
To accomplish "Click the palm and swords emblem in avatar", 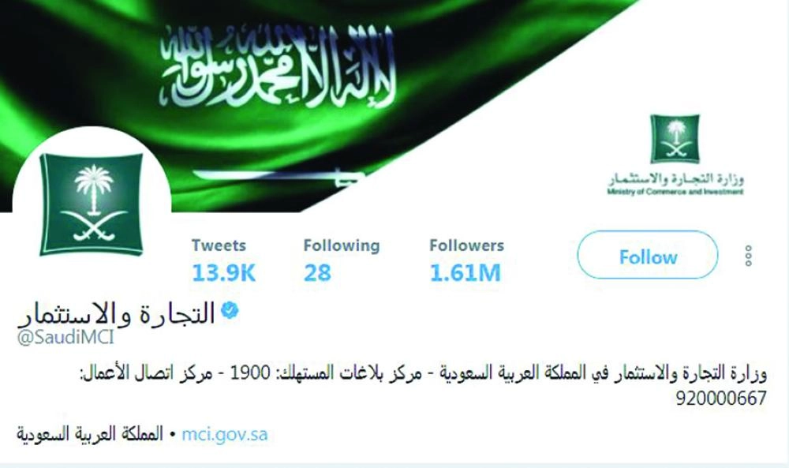I will point(92,204).
